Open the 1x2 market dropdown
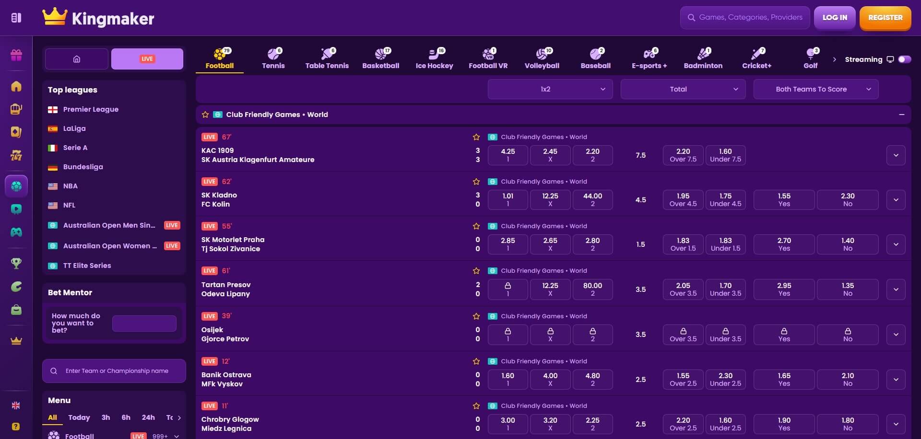The image size is (921, 439). tap(550, 89)
